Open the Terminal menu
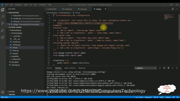 (x=42, y=5)
